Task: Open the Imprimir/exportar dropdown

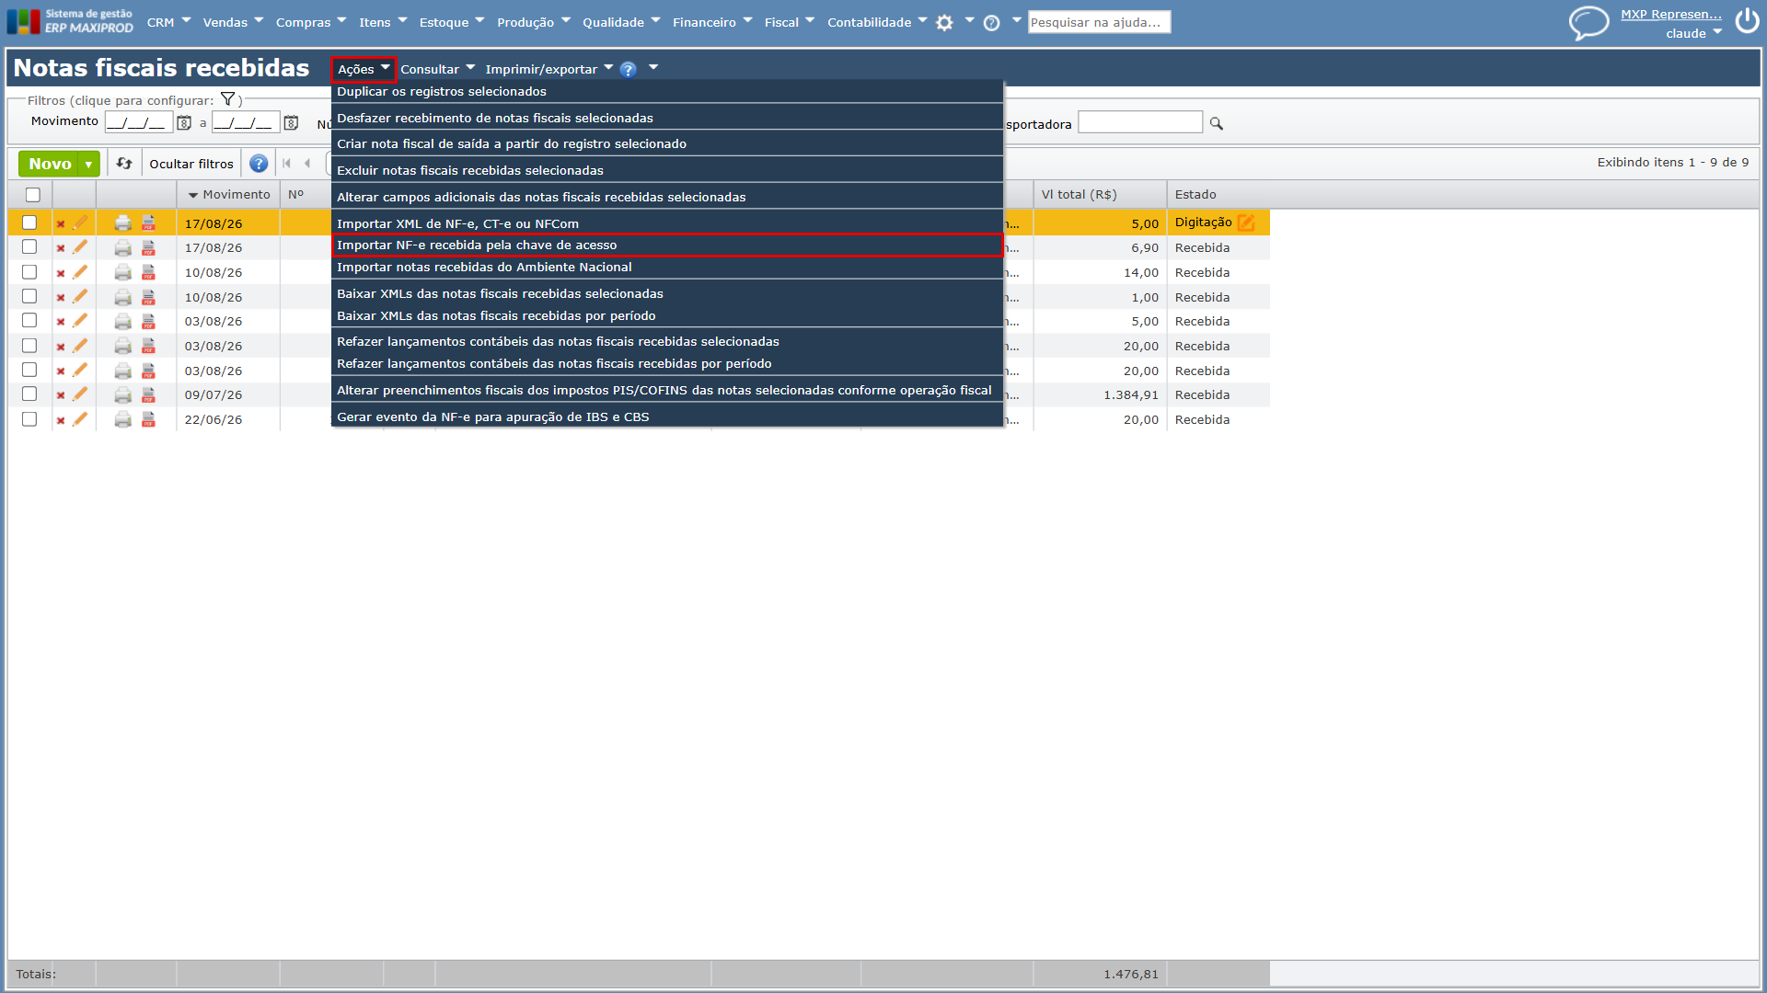Action: [x=549, y=69]
